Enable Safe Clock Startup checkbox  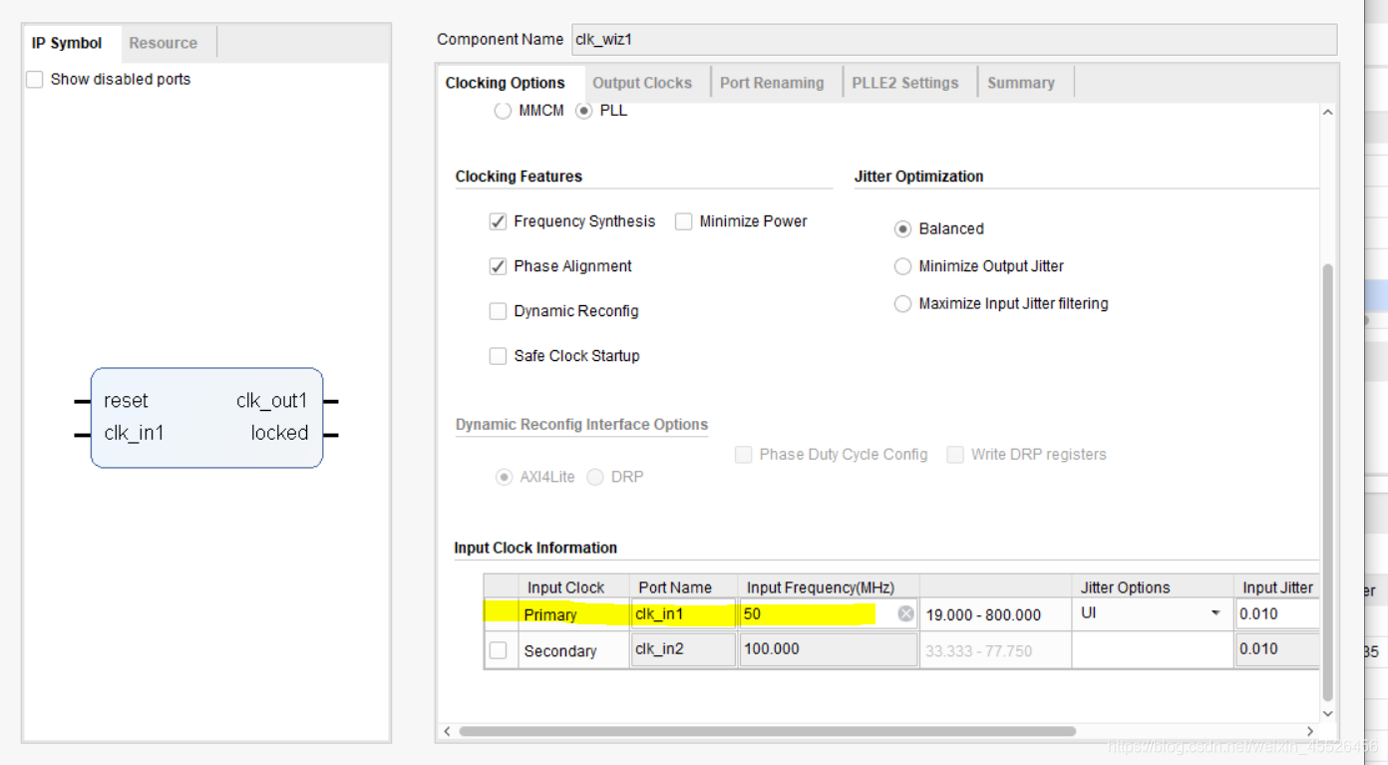498,356
